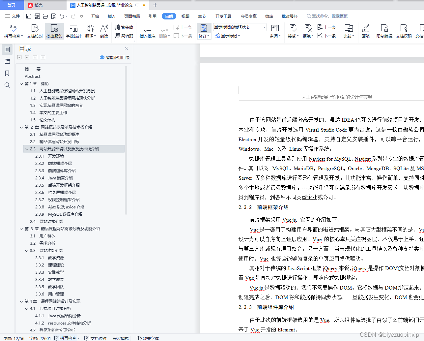The height and width of the screenshot is (341, 424).
Task: Open customize quick access toolbar arrow
Action: click(81, 16)
